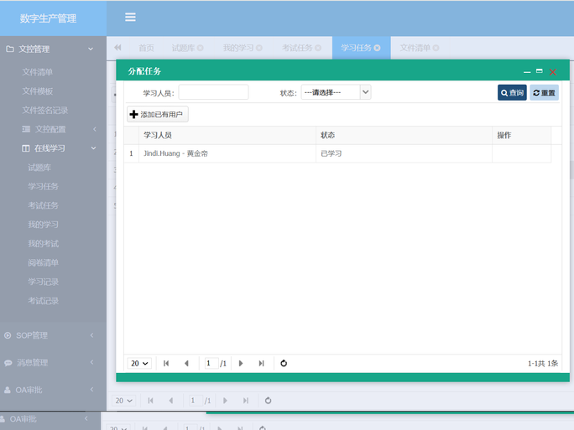Open the page size 20 dropdown in dialog

point(139,363)
